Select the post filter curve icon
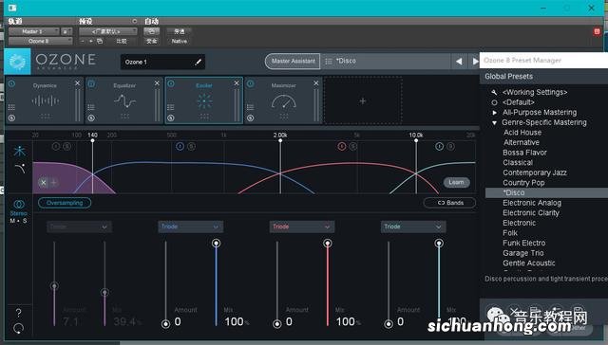The image size is (608, 345). [x=20, y=169]
